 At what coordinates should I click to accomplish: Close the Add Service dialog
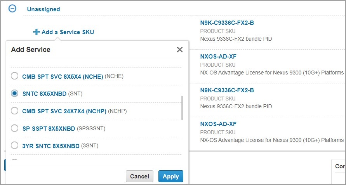click(179, 50)
